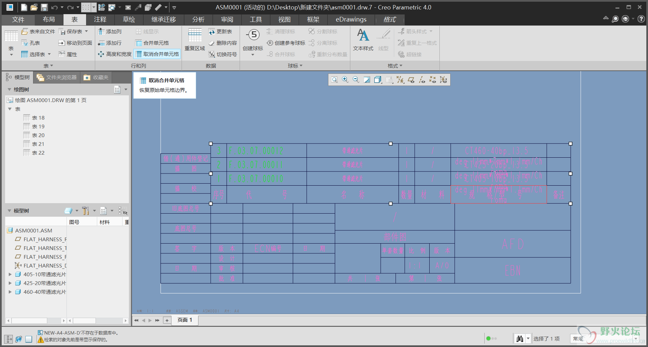648x347 pixels.
Task: Toggle browser display icon in status bar
Action: [x=19, y=339]
